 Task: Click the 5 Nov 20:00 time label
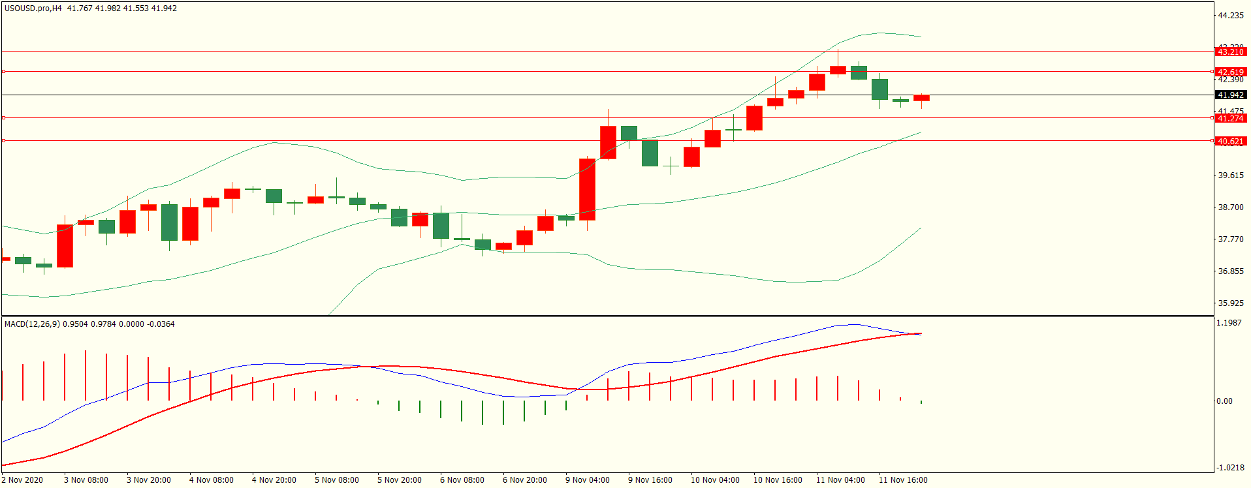tap(400, 480)
